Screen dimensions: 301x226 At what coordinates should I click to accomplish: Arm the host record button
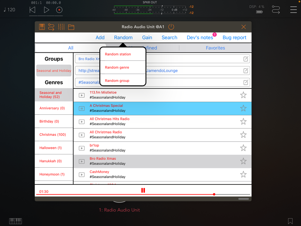coord(59,10)
